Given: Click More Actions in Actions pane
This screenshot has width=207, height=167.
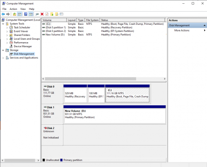Looking at the screenshot, I should tap(182, 30).
